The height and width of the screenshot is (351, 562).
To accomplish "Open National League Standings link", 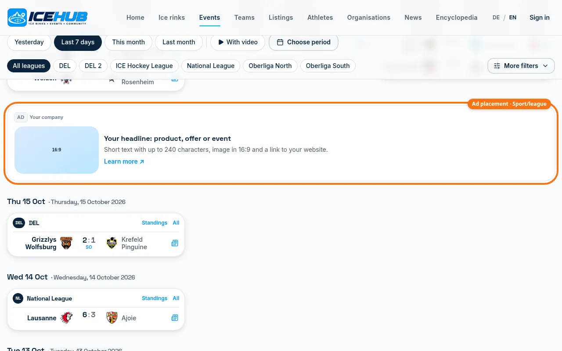I will click(155, 298).
